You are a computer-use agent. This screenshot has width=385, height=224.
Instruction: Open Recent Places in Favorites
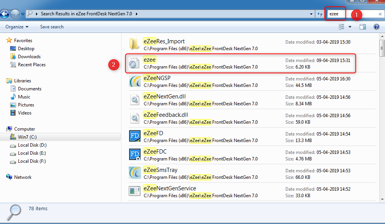(x=32, y=65)
